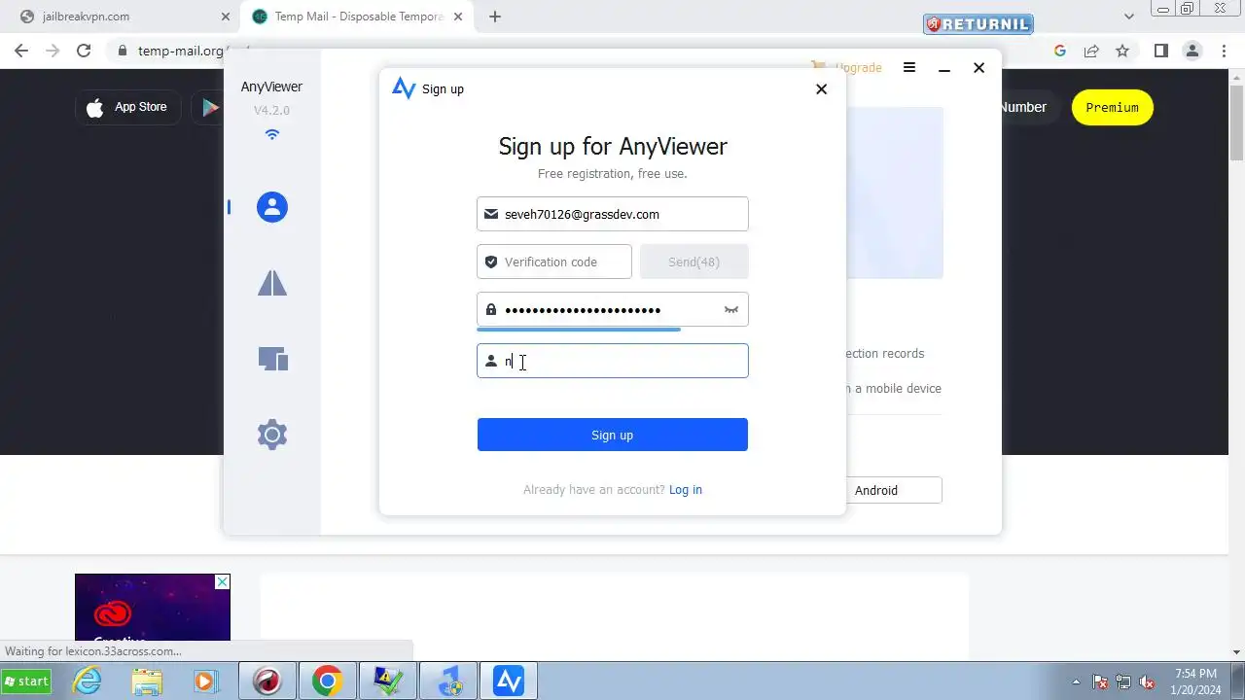The height and width of the screenshot is (700, 1245).
Task: Launch Internet Explorer from taskbar
Action: 88,681
